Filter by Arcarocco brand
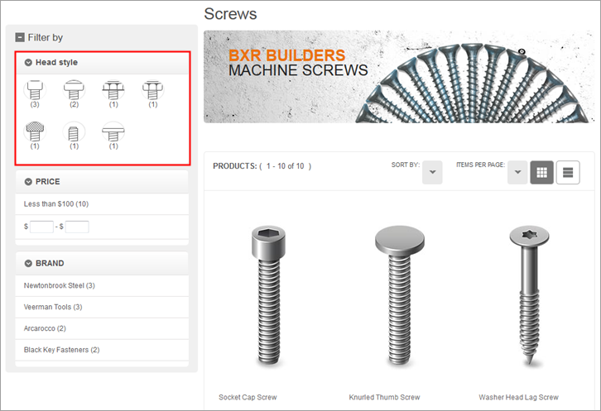 tap(45, 328)
